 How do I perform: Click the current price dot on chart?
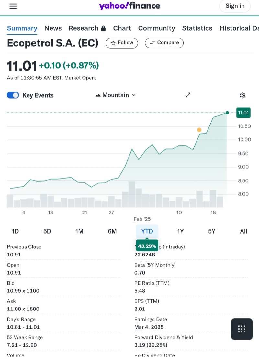click(227, 113)
